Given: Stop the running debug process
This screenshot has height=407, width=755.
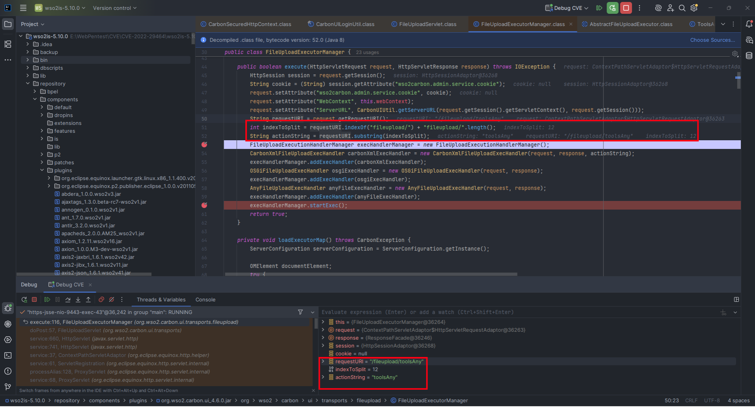Looking at the screenshot, I should point(34,299).
